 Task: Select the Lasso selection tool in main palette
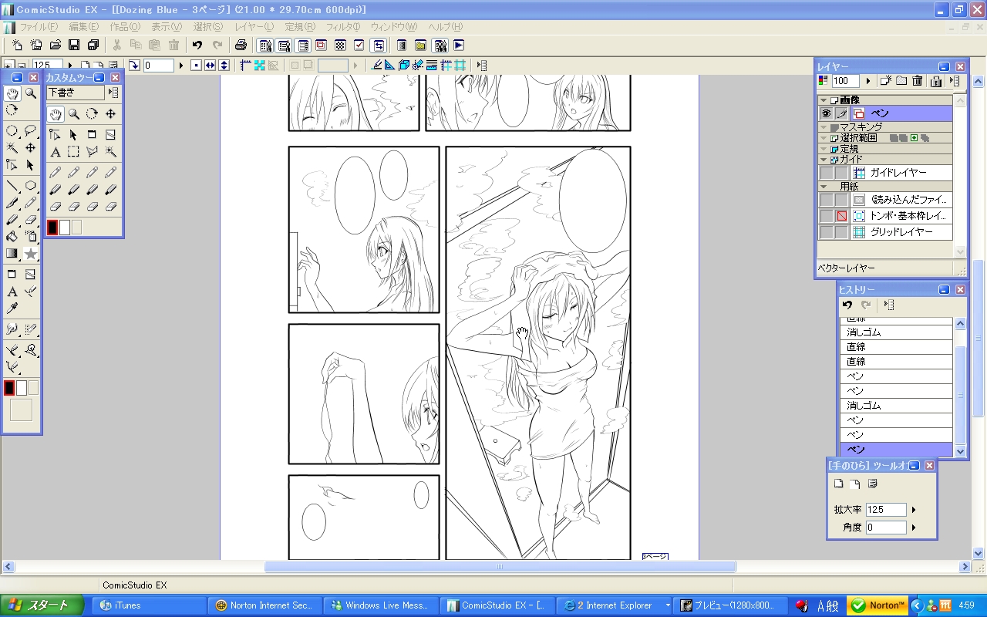click(x=31, y=130)
